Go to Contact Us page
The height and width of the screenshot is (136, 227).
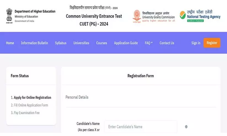coord(167,43)
